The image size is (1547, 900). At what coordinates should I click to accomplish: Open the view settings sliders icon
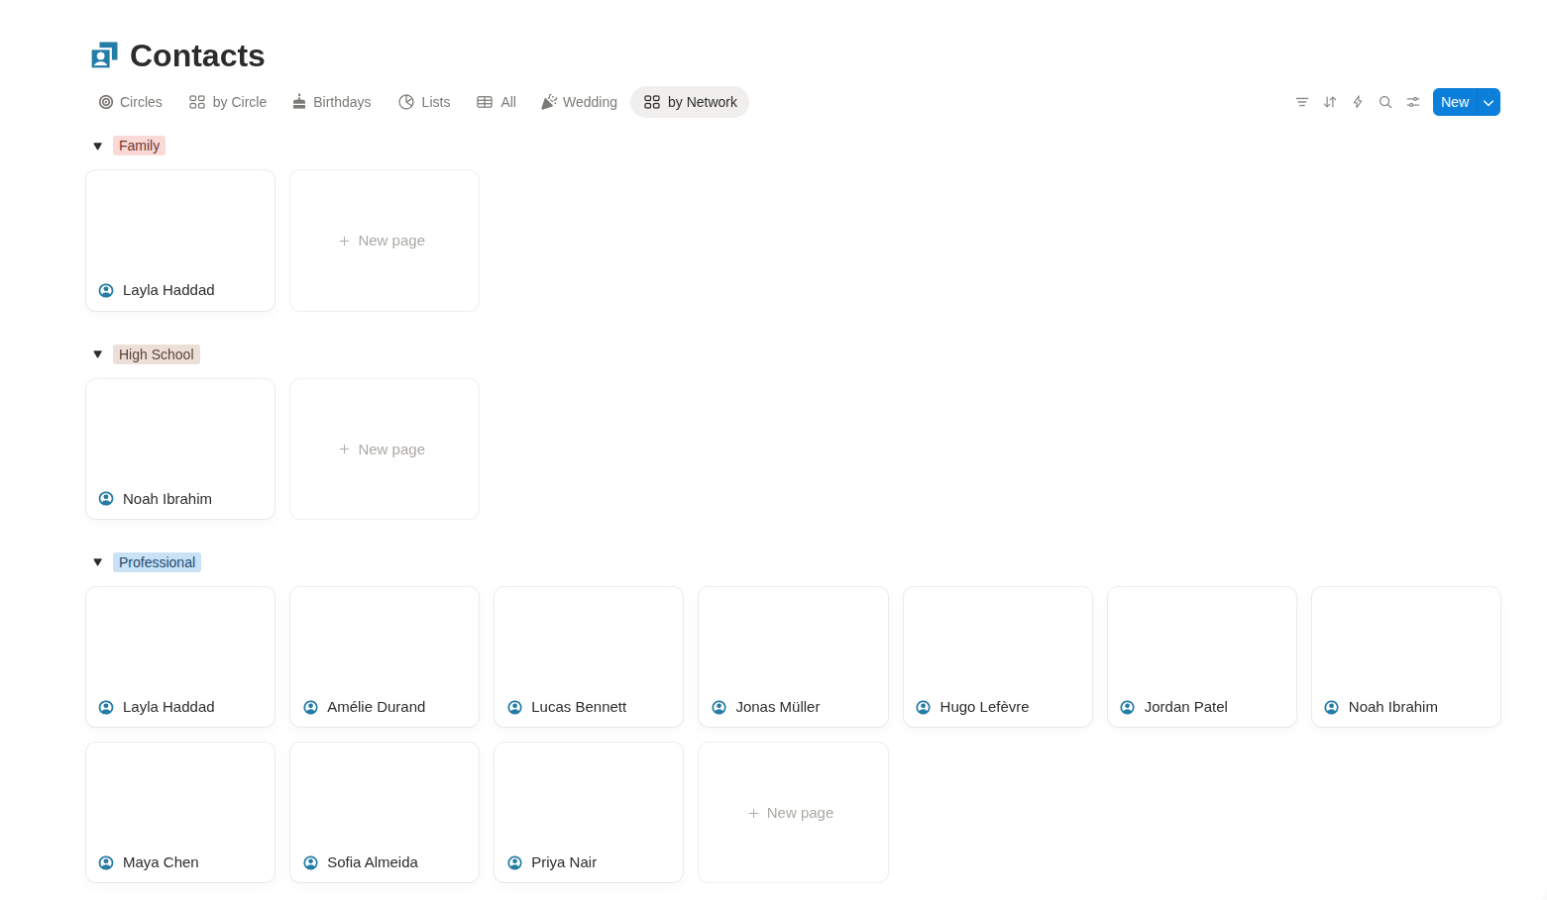(1413, 102)
